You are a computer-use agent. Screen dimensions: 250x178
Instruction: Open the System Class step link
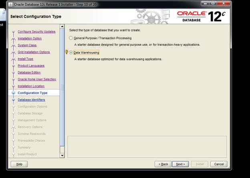click(27, 45)
